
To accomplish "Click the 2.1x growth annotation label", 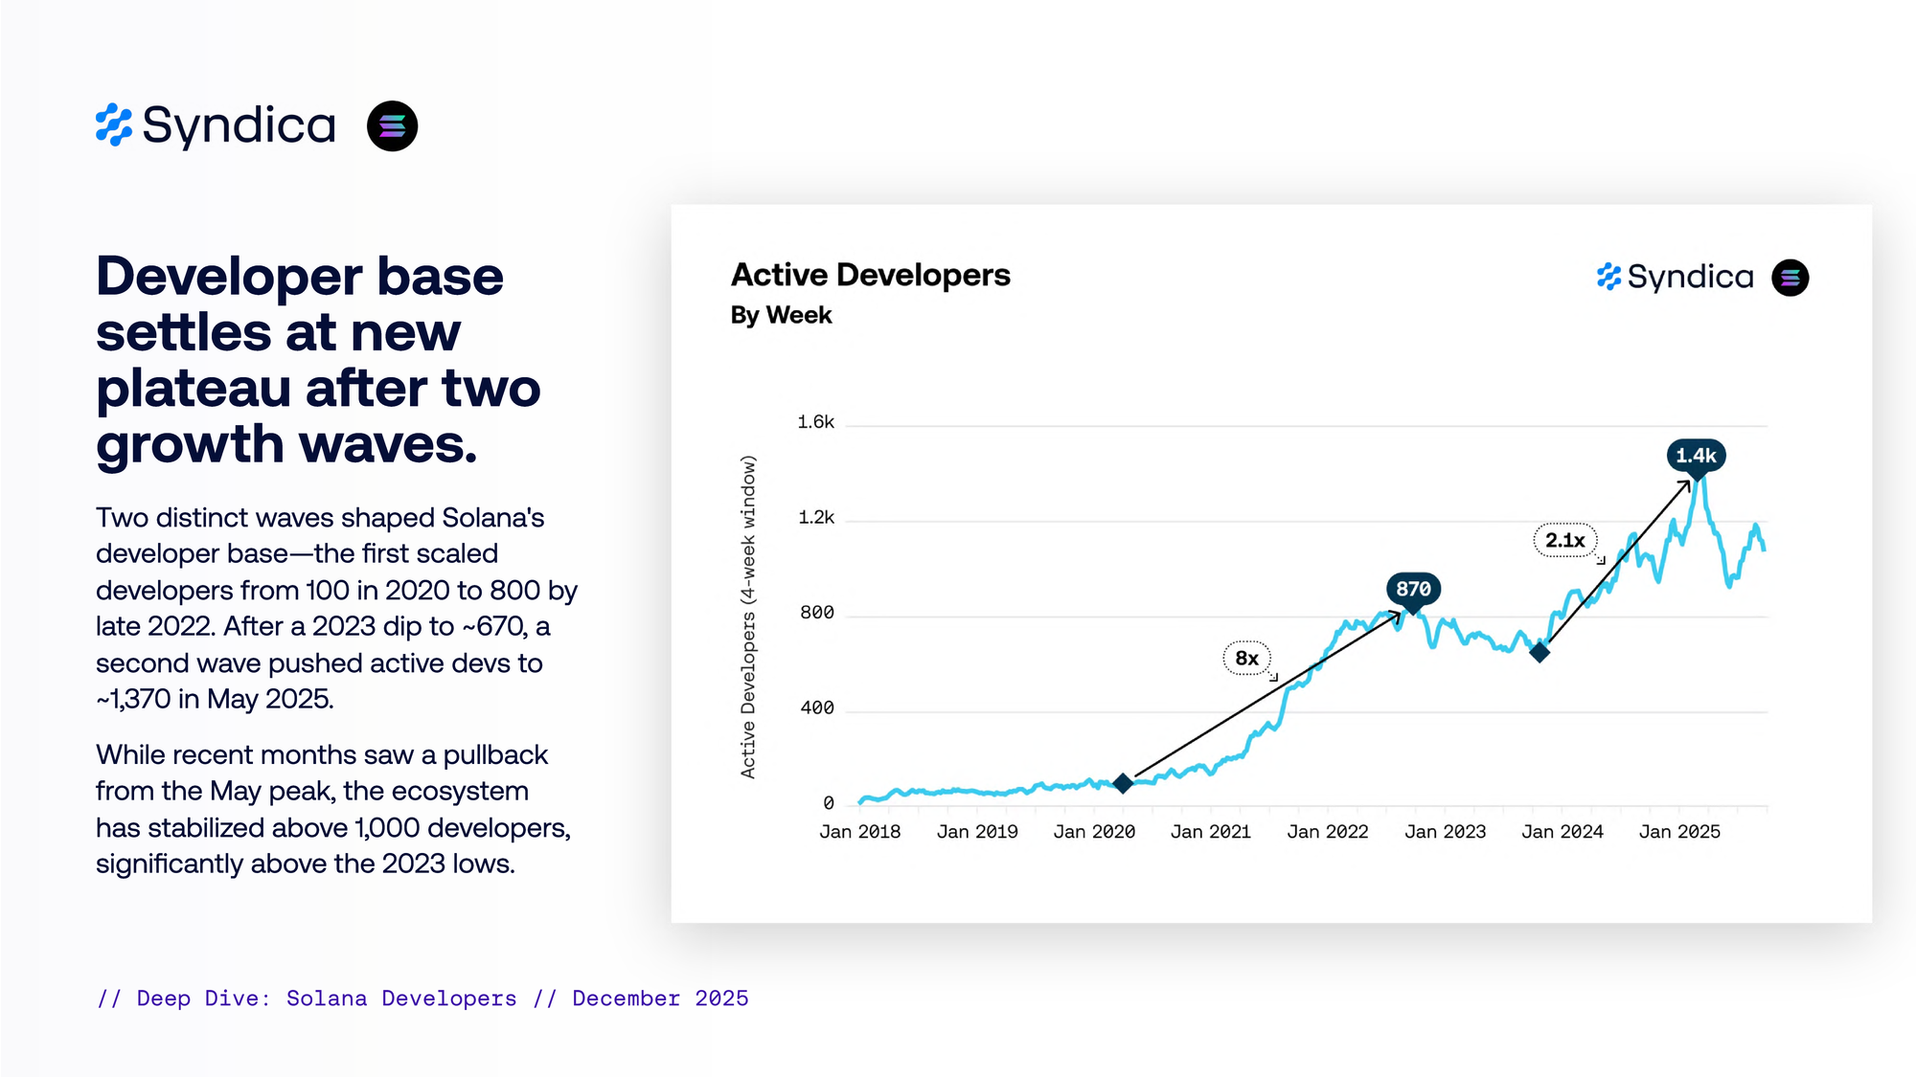I will tap(1564, 540).
